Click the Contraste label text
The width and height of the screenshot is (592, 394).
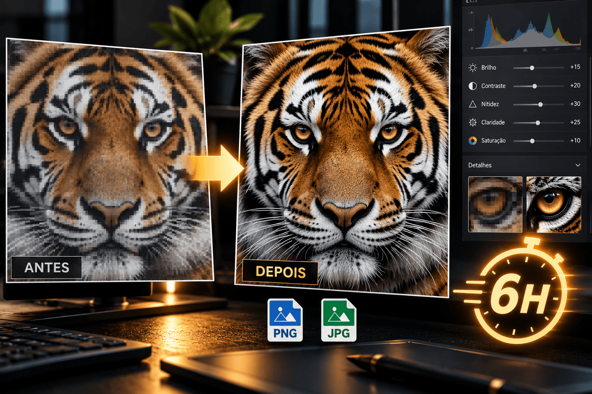494,86
